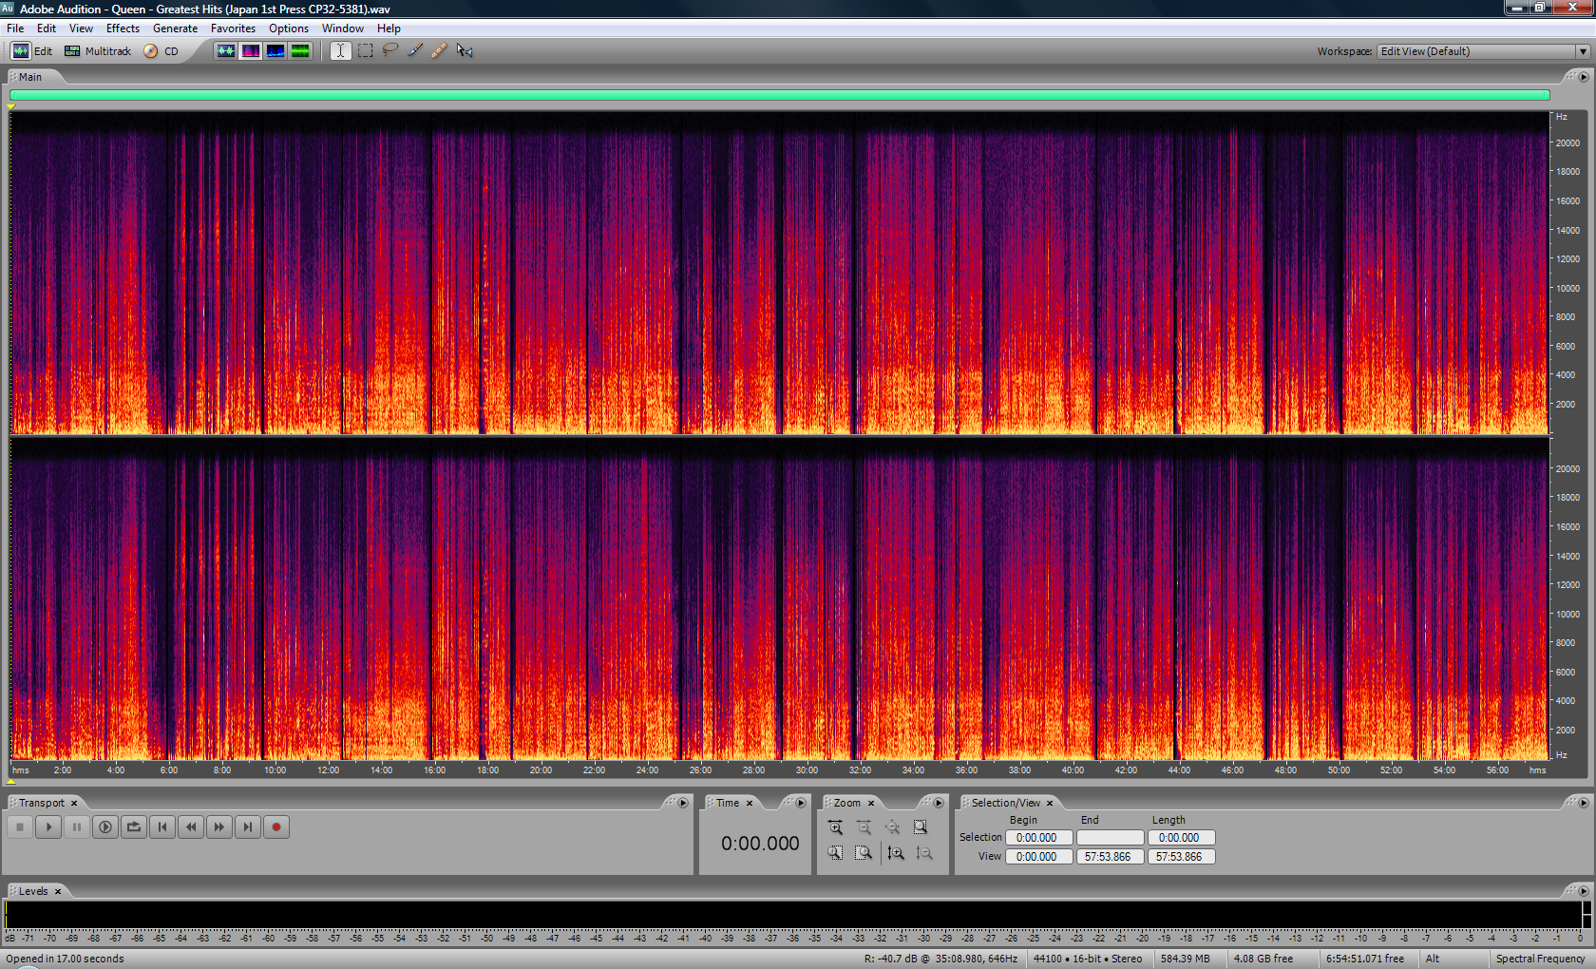The image size is (1596, 969).
Task: Select the Effects Paintbrush tool
Action: 415,50
